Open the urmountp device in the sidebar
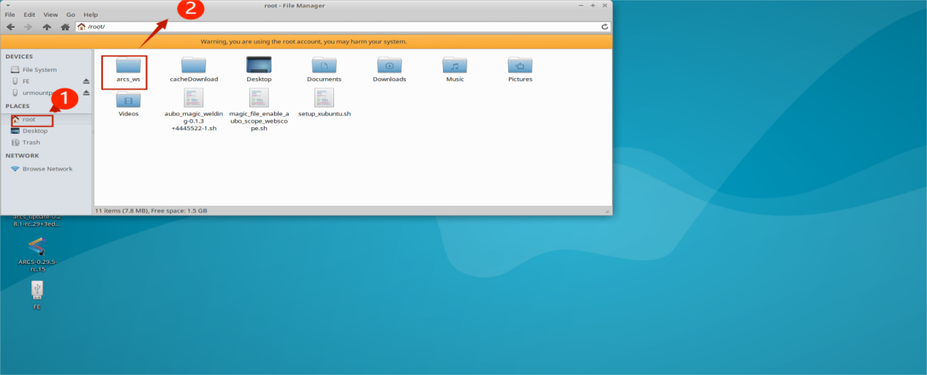This screenshot has height=375, width=927. pos(32,93)
